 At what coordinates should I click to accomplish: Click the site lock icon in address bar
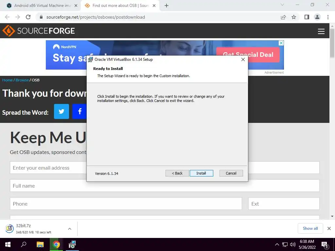click(42, 17)
